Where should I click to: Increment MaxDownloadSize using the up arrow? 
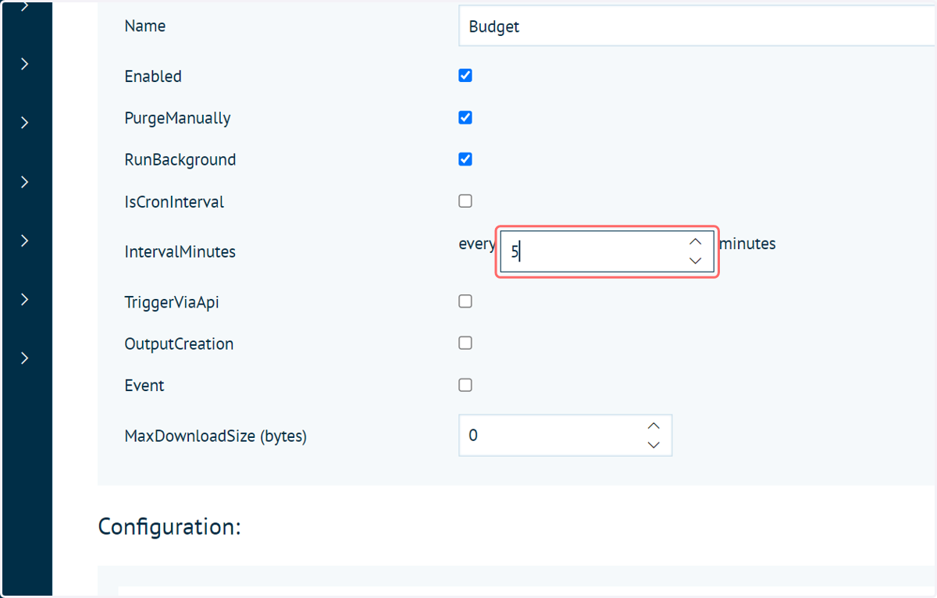(x=654, y=426)
